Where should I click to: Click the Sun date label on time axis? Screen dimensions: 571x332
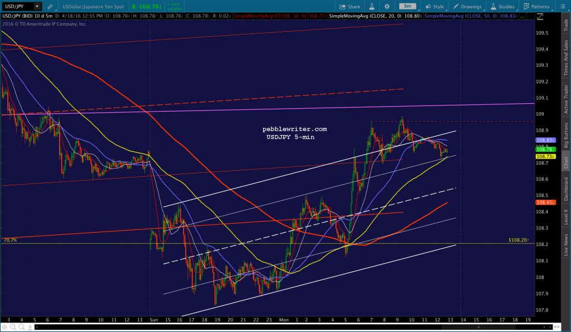pyautogui.click(x=154, y=320)
